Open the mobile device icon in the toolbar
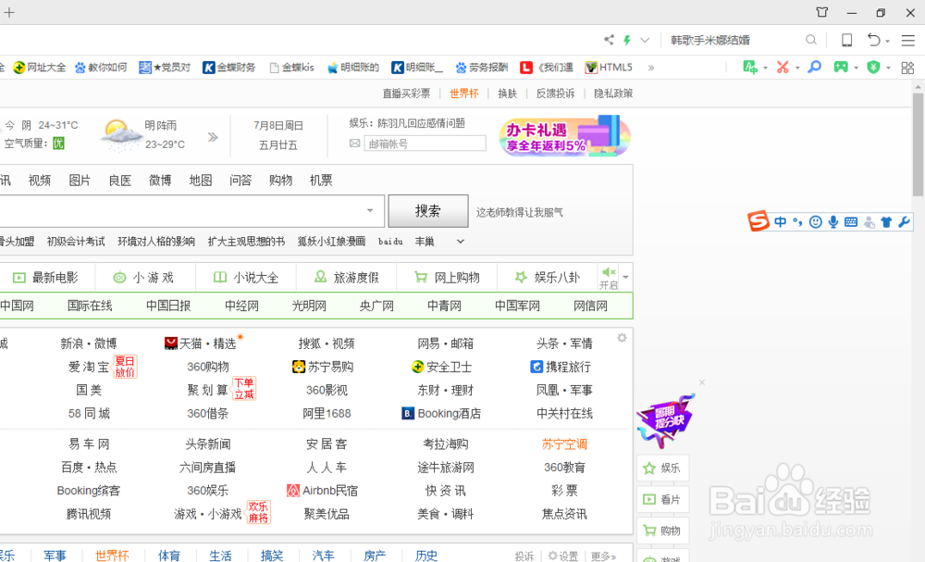The image size is (925, 562). coord(846,40)
